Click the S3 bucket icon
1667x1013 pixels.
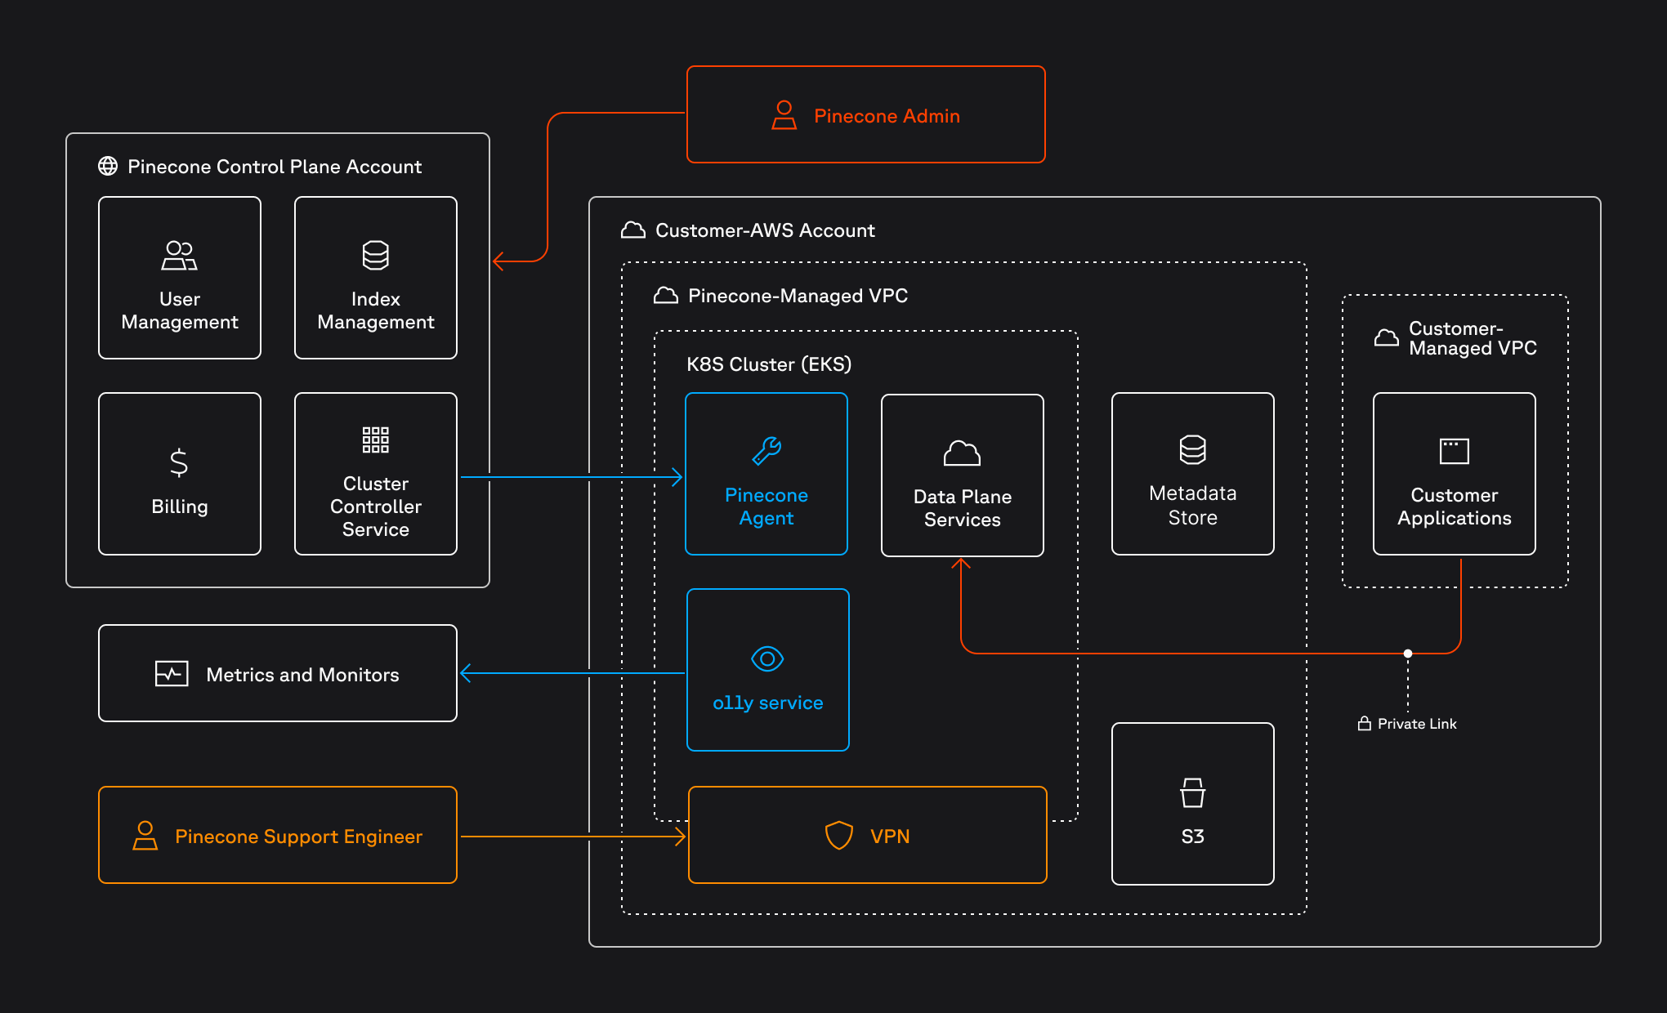pyautogui.click(x=1192, y=792)
